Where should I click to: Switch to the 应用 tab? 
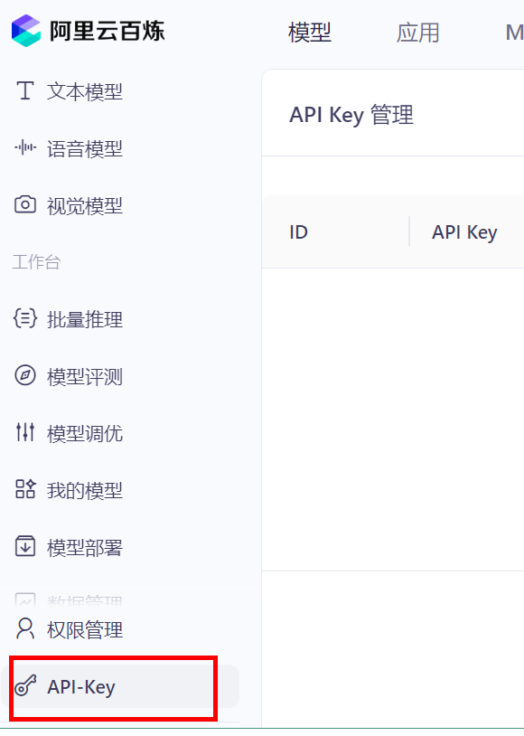coord(418,32)
